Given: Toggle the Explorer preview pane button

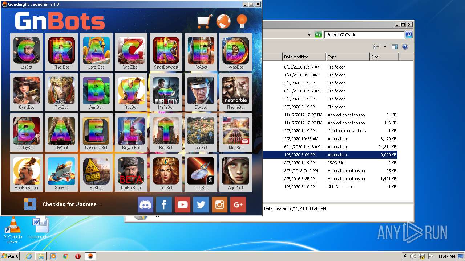Looking at the screenshot, I should coord(395,47).
